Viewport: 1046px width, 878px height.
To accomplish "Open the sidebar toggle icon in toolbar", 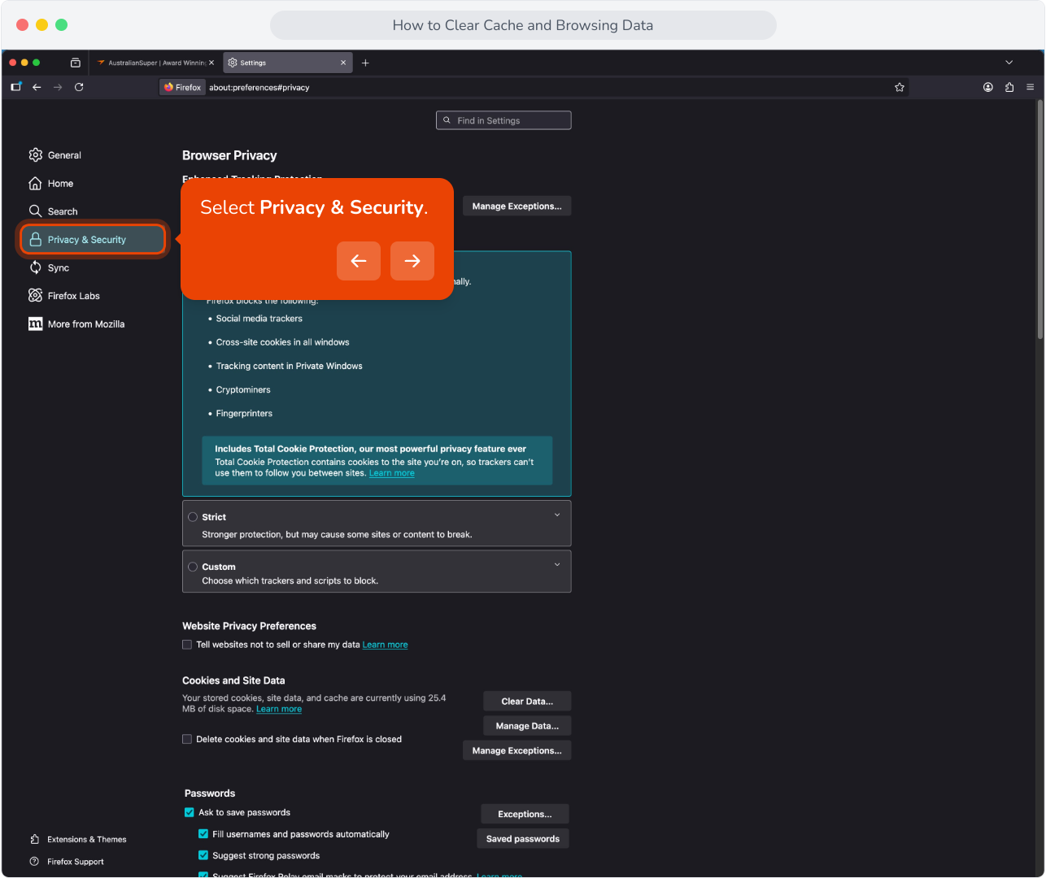I will point(15,87).
